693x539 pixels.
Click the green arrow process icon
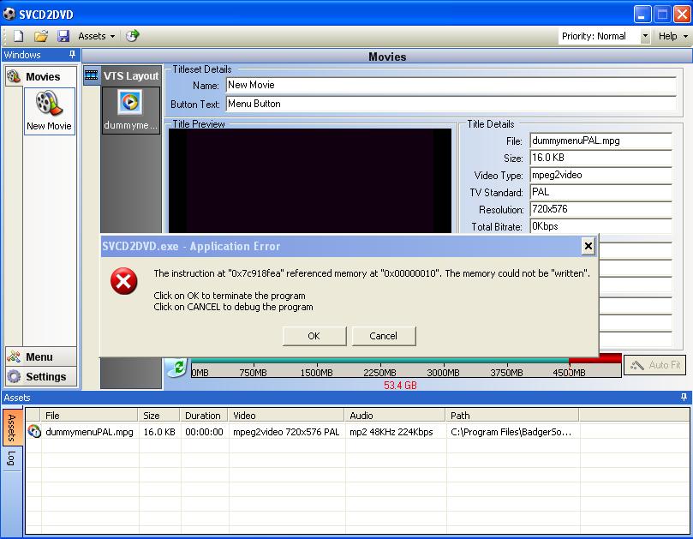(x=132, y=36)
